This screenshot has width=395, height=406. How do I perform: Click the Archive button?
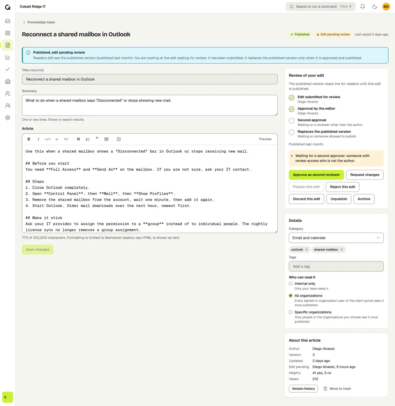pyautogui.click(x=364, y=199)
